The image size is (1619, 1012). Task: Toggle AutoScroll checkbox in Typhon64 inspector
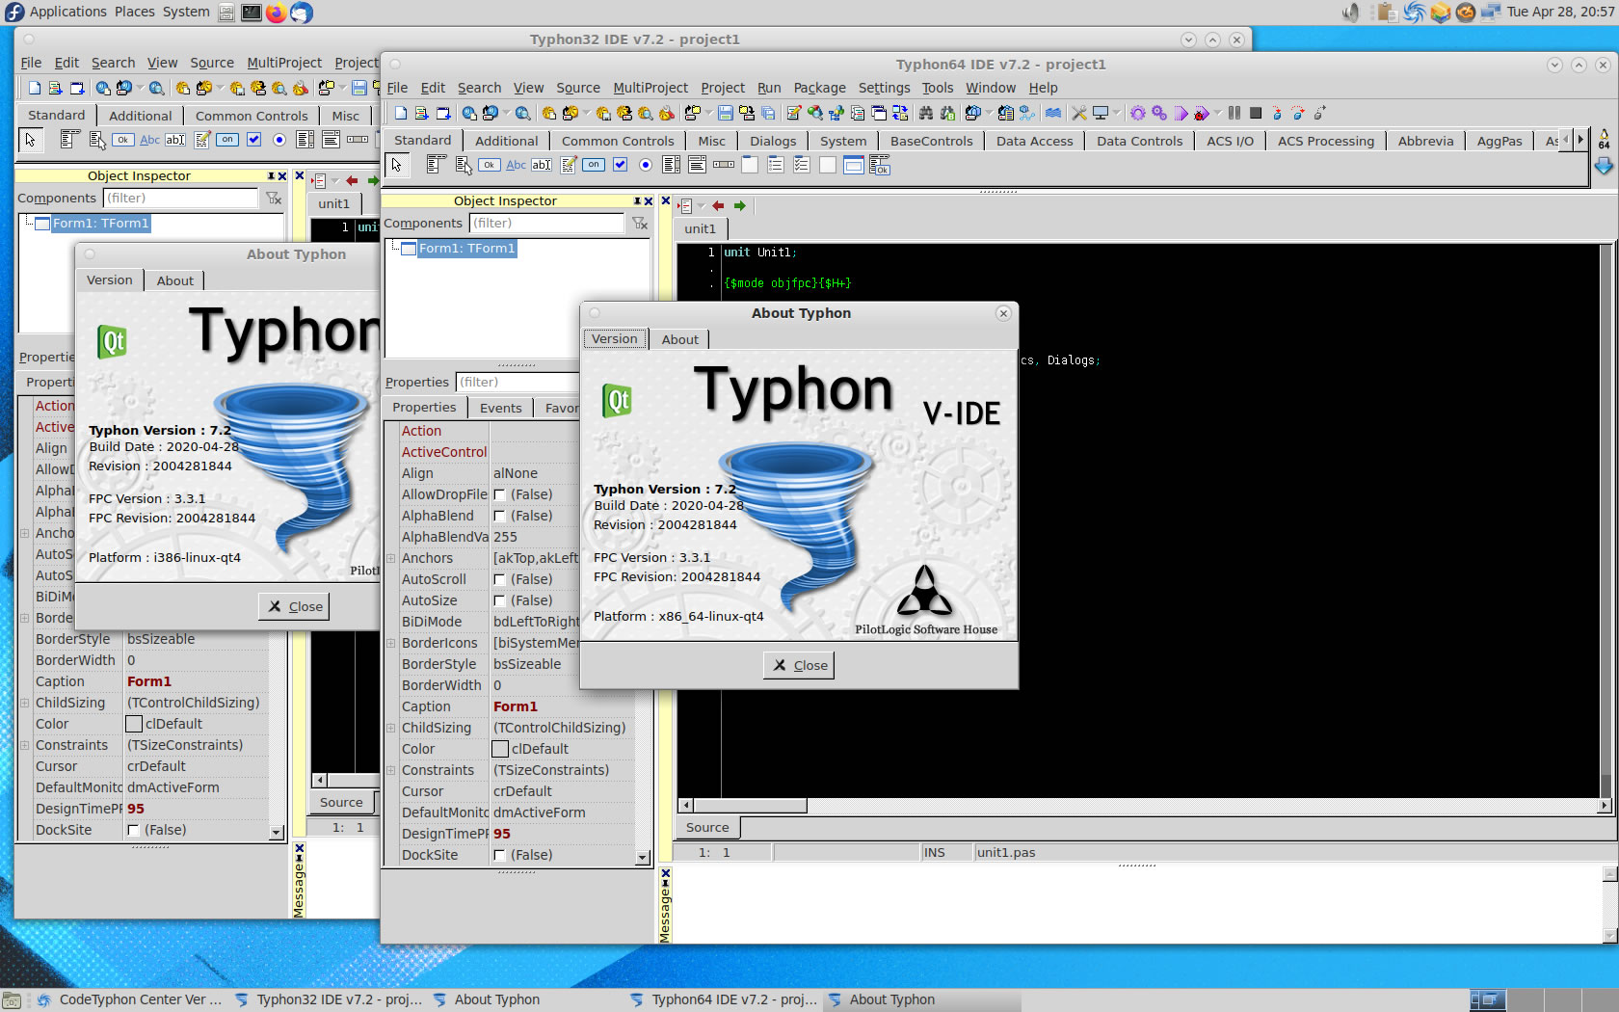pyautogui.click(x=500, y=579)
